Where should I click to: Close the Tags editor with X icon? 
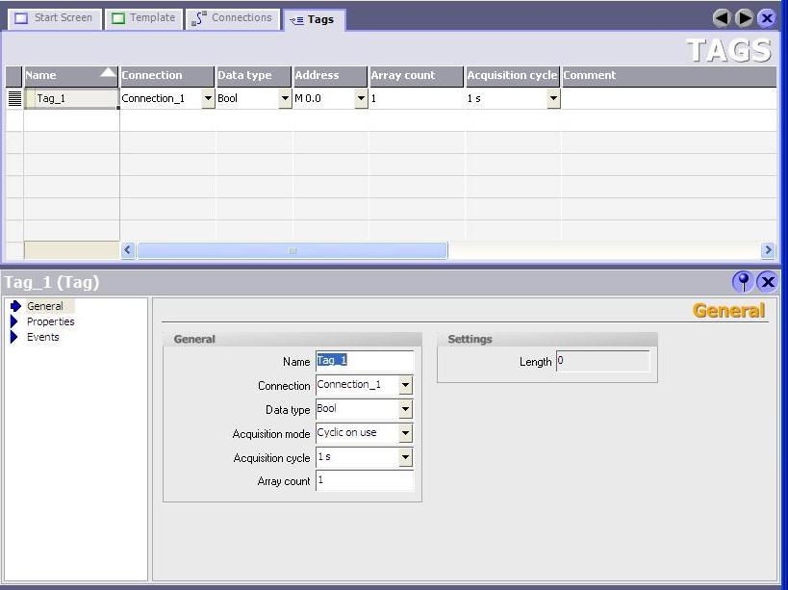(x=766, y=18)
